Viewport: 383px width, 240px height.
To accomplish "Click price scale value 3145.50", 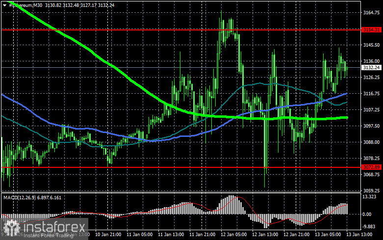I will (x=371, y=45).
